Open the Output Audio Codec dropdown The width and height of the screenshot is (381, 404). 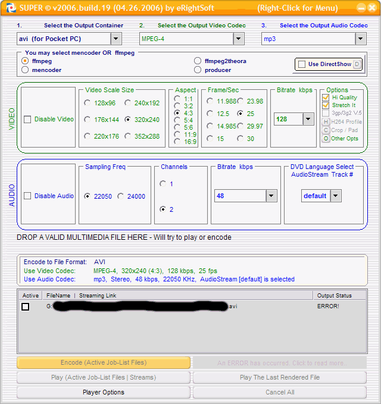click(361, 39)
